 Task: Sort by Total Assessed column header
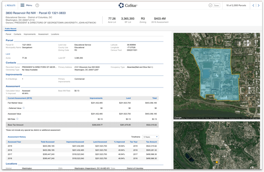(47, 142)
